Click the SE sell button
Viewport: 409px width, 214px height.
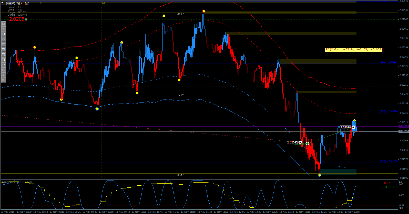click(4, 75)
